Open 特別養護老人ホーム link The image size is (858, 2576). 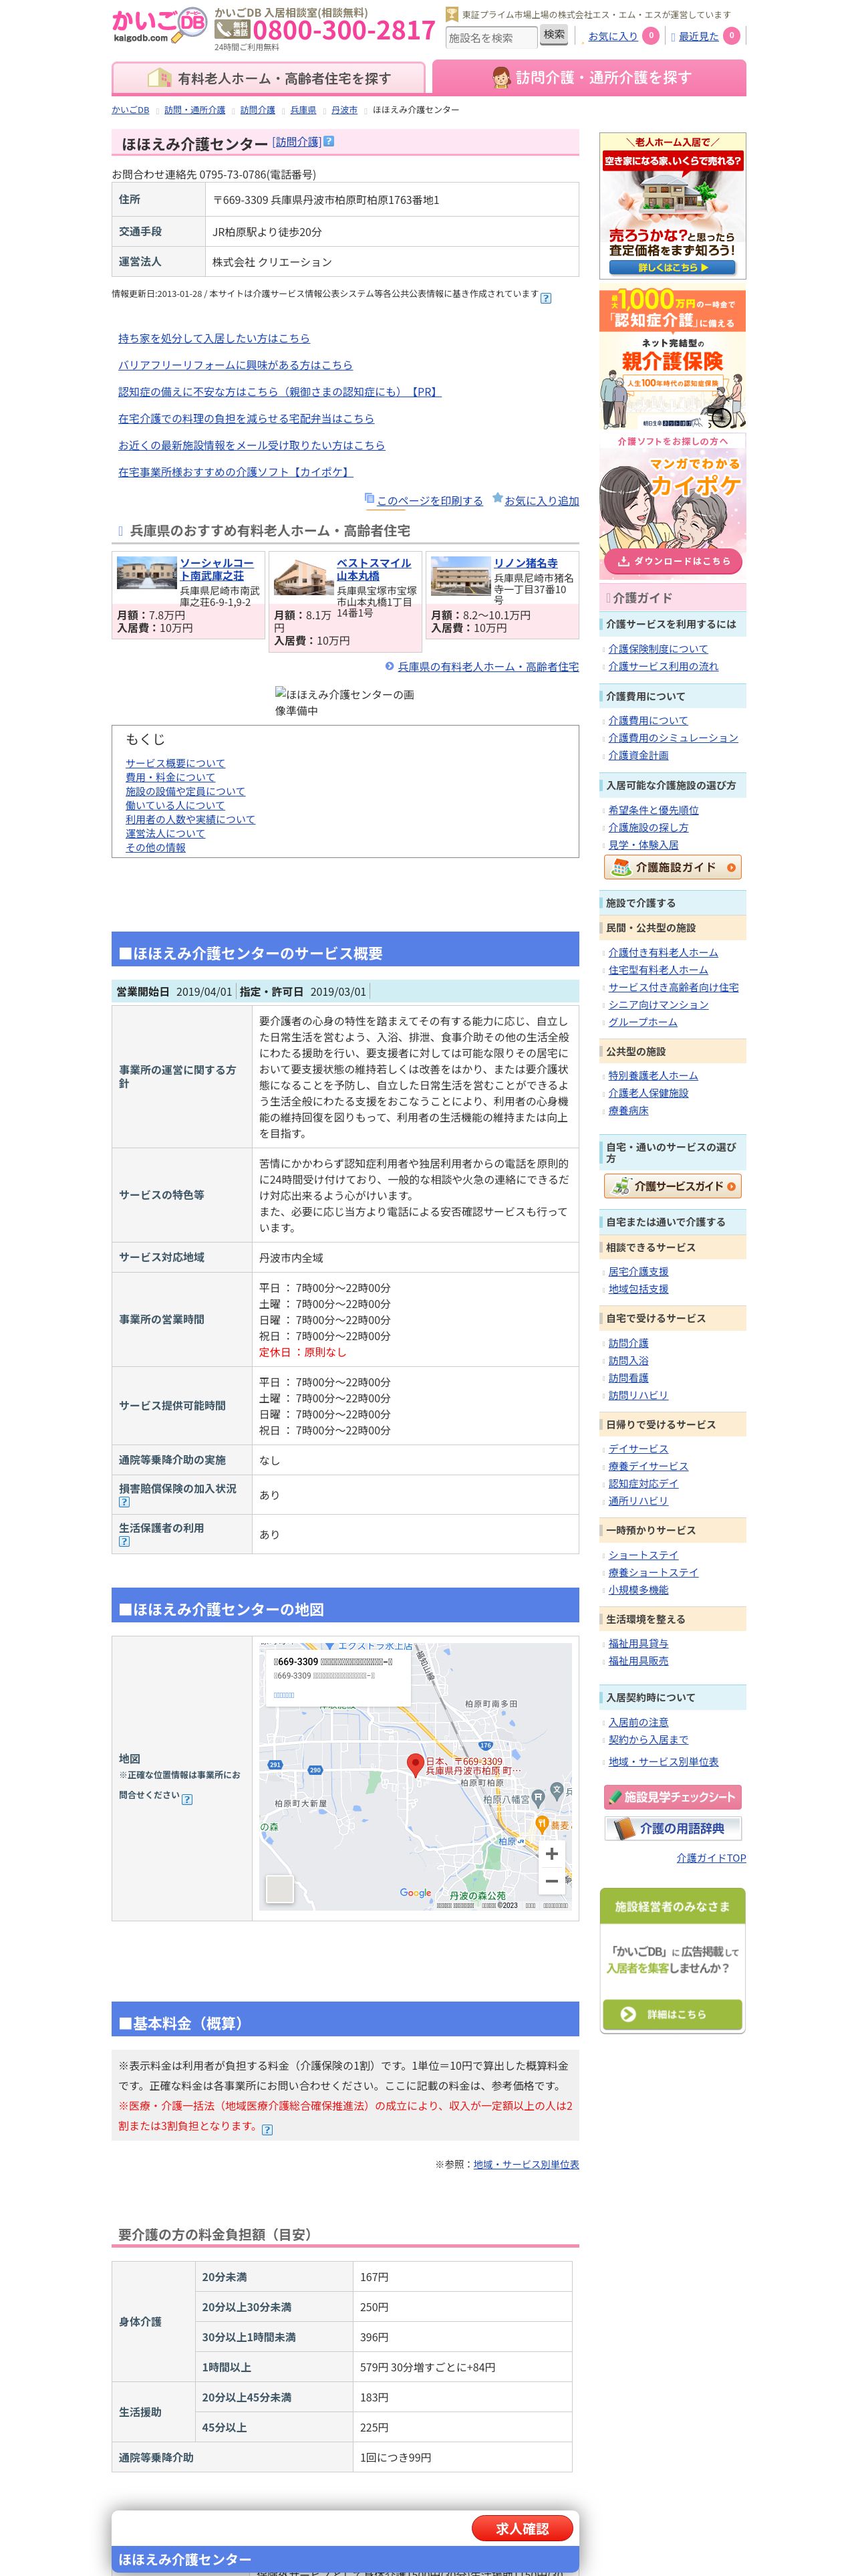pyautogui.click(x=654, y=1076)
